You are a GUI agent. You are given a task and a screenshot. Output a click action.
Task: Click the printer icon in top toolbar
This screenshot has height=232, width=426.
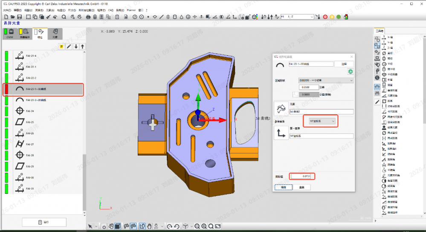click(88, 17)
